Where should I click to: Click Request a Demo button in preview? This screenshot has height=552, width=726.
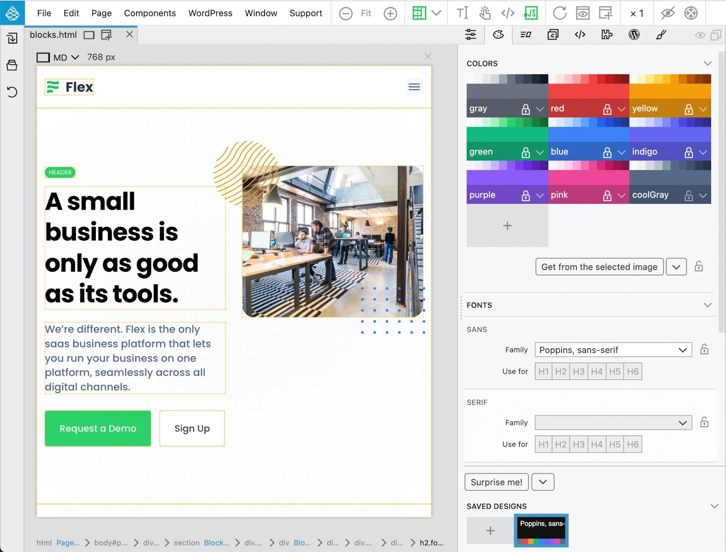coord(98,428)
